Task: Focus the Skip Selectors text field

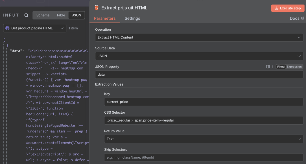Action: click(204, 158)
